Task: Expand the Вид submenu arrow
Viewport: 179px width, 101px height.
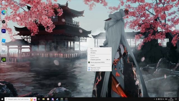Action: pos(110,49)
